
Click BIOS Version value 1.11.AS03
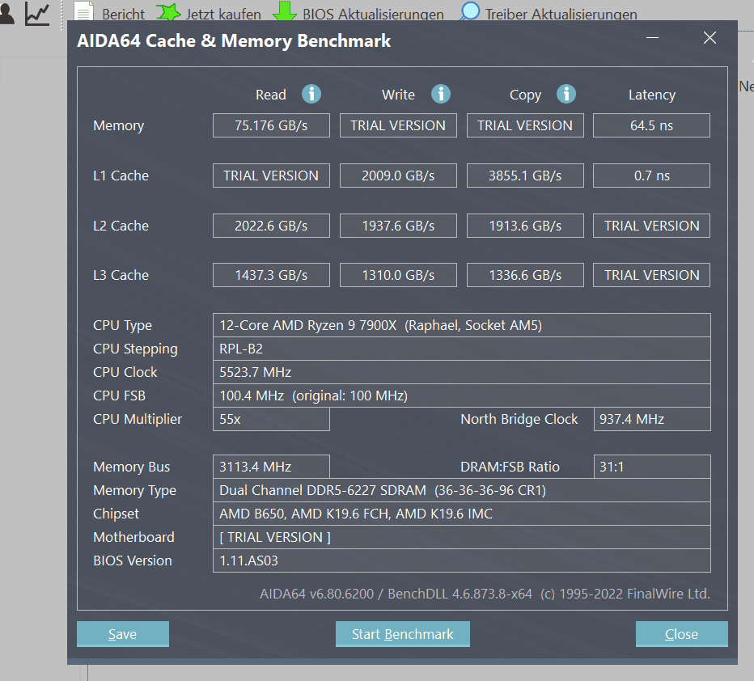(x=462, y=560)
